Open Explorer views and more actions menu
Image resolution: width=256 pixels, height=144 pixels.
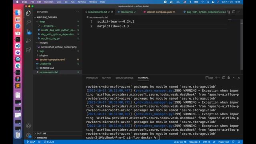click(78, 12)
